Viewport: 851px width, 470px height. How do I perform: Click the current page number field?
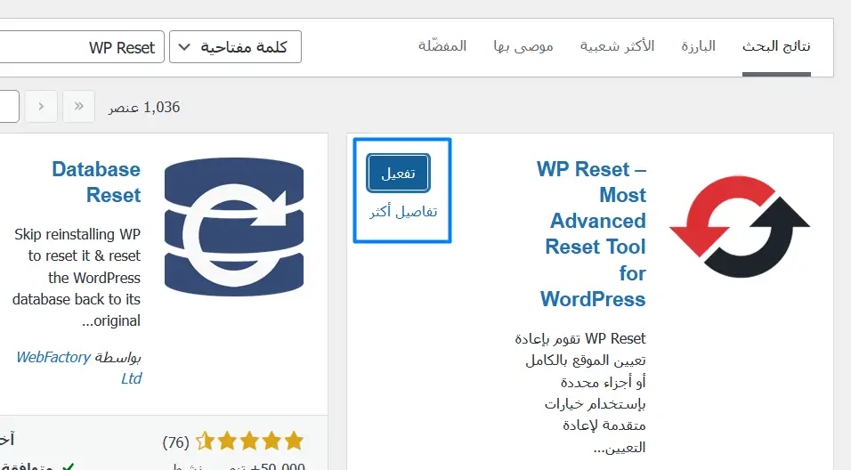point(9,107)
